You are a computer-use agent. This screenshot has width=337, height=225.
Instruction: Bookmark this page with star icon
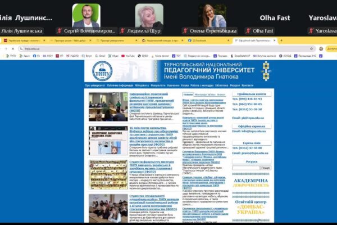tap(311, 49)
